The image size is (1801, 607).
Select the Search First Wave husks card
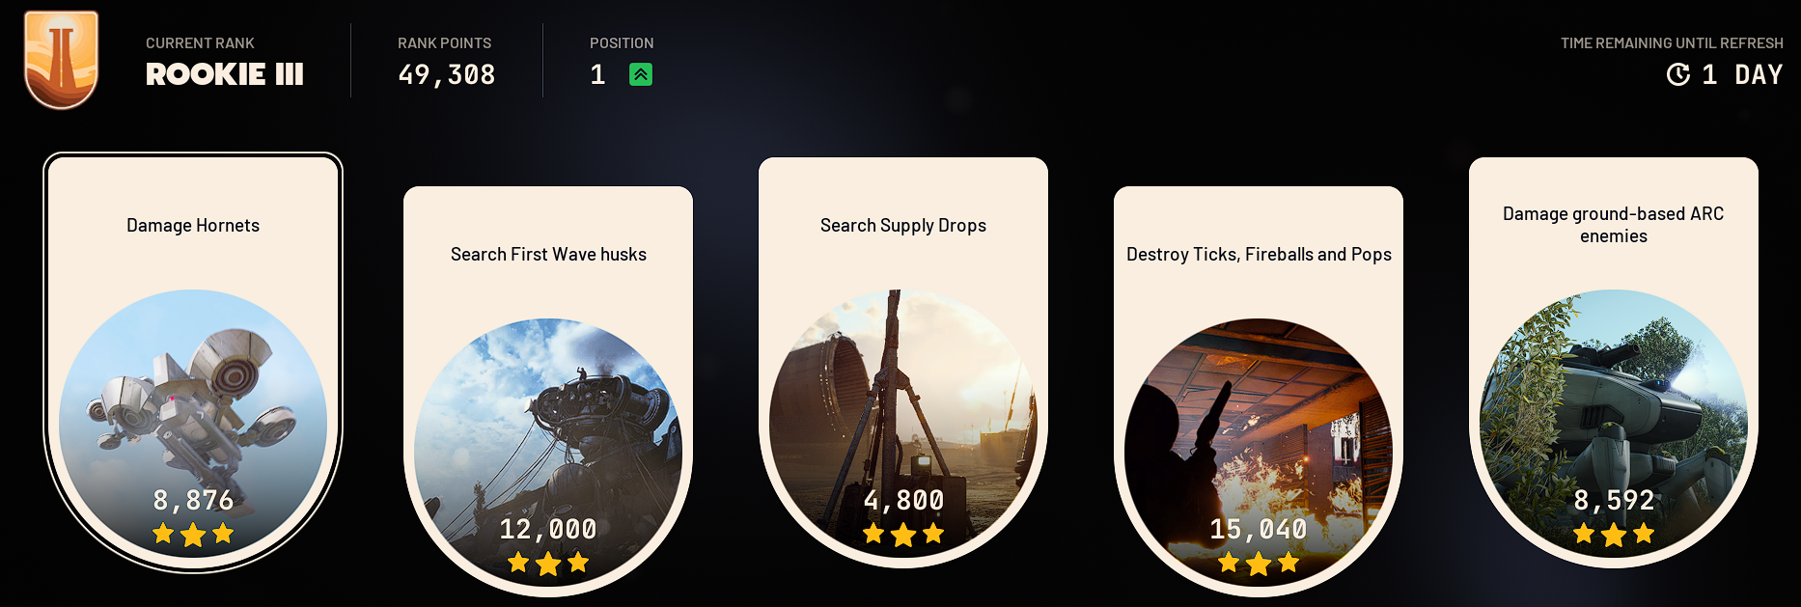(x=548, y=391)
